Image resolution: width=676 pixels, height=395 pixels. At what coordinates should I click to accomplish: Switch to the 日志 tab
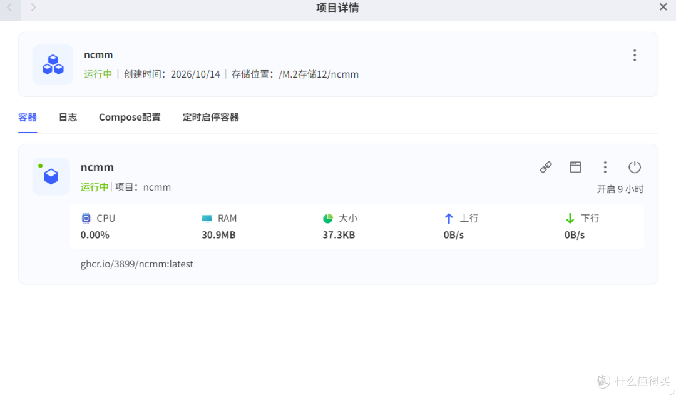pyautogui.click(x=68, y=117)
